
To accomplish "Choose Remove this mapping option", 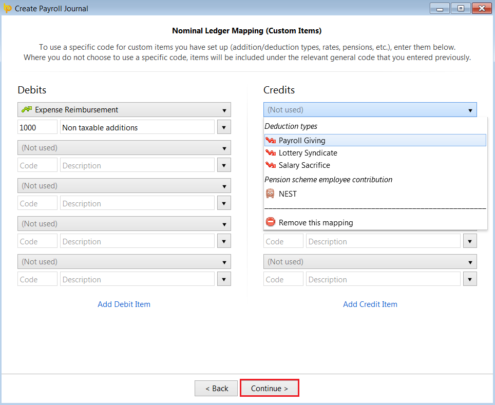I will click(375, 222).
